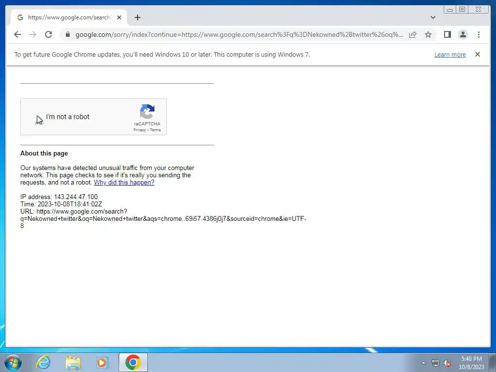The image size is (496, 372).
Task: Click the address bar URL field
Action: tap(239, 34)
